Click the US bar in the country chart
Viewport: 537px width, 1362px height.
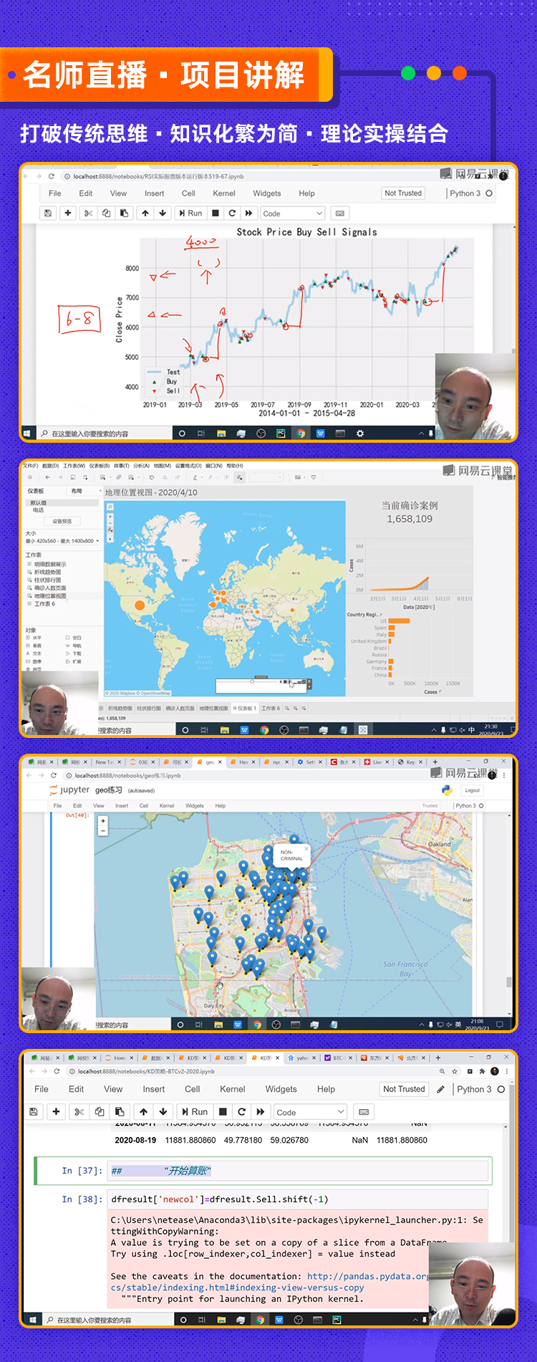[399, 621]
